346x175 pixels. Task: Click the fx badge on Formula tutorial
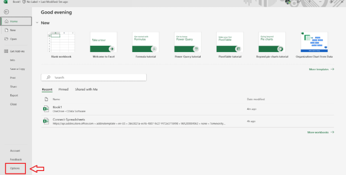click(154, 49)
